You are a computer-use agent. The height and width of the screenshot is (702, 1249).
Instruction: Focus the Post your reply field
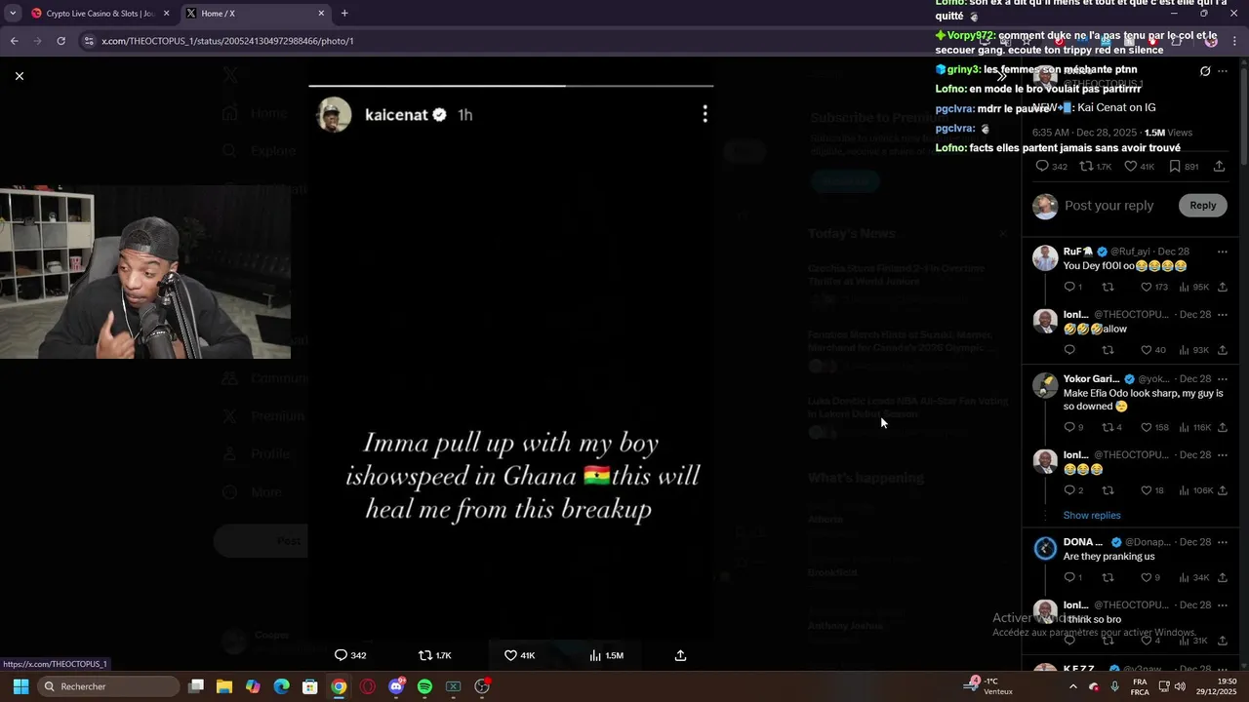click(1108, 206)
